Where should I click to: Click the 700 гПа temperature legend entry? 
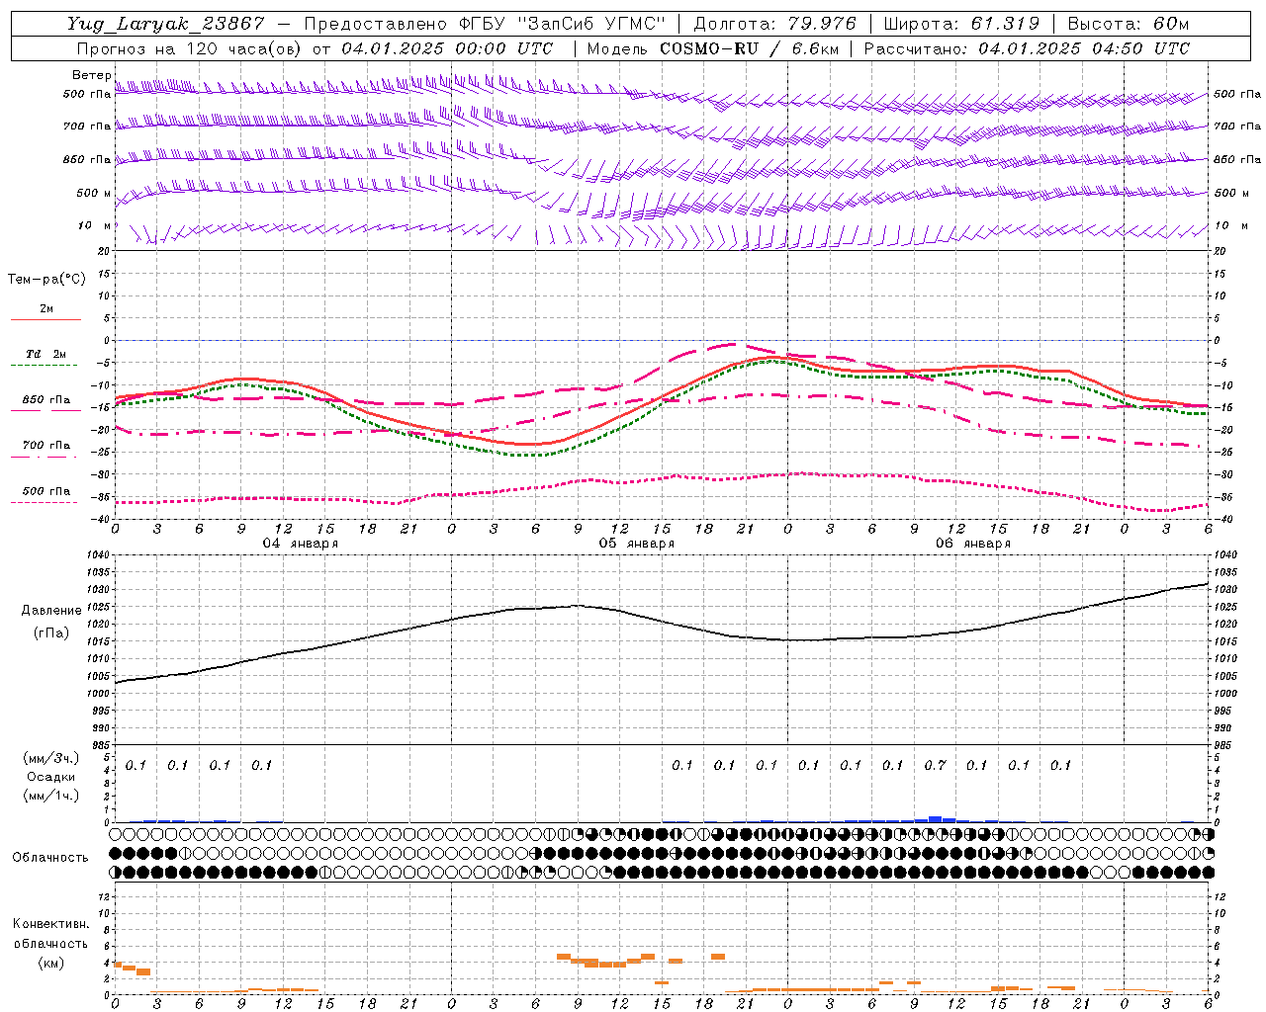(x=45, y=445)
